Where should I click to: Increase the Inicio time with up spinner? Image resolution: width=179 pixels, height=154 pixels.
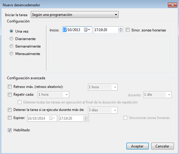click(121, 28)
